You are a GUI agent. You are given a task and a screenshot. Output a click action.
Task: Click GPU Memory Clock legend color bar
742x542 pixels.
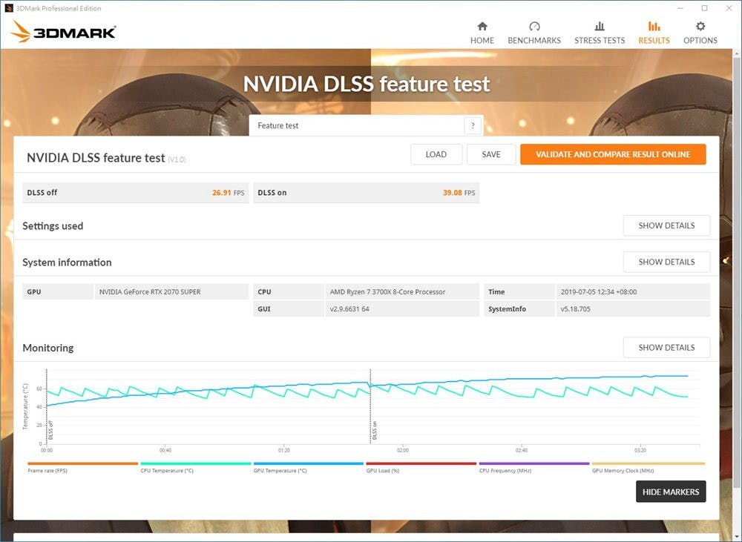648,463
